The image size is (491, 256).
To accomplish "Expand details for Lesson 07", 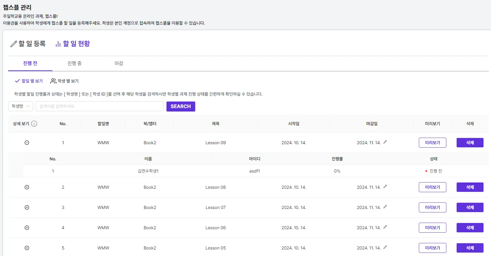I will pos(27,207).
